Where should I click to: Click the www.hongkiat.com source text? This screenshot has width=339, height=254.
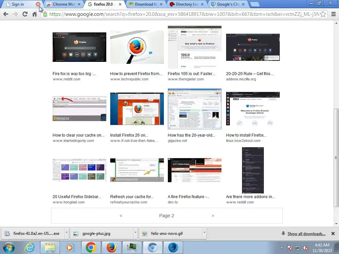tap(69, 202)
